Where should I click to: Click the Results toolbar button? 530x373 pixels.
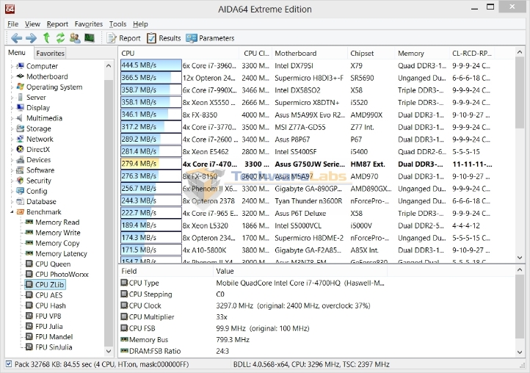(164, 38)
